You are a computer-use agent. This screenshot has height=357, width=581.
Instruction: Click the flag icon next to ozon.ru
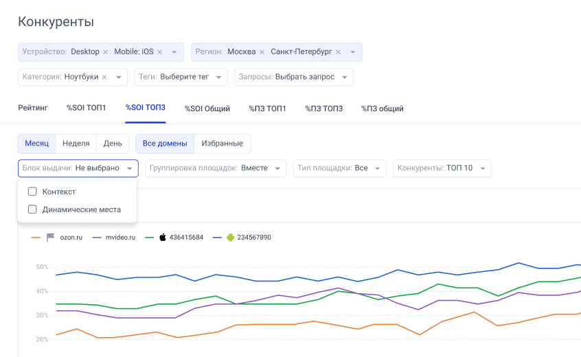[50, 238]
